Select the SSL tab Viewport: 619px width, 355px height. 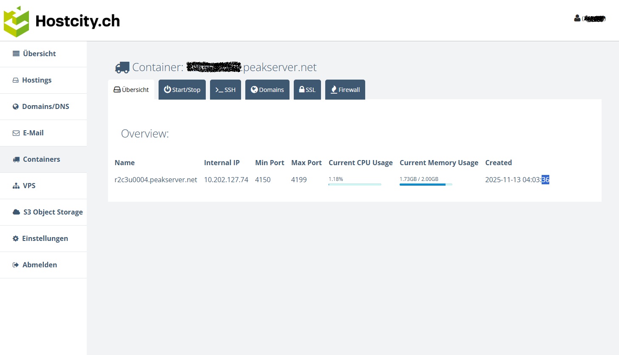pyautogui.click(x=307, y=90)
